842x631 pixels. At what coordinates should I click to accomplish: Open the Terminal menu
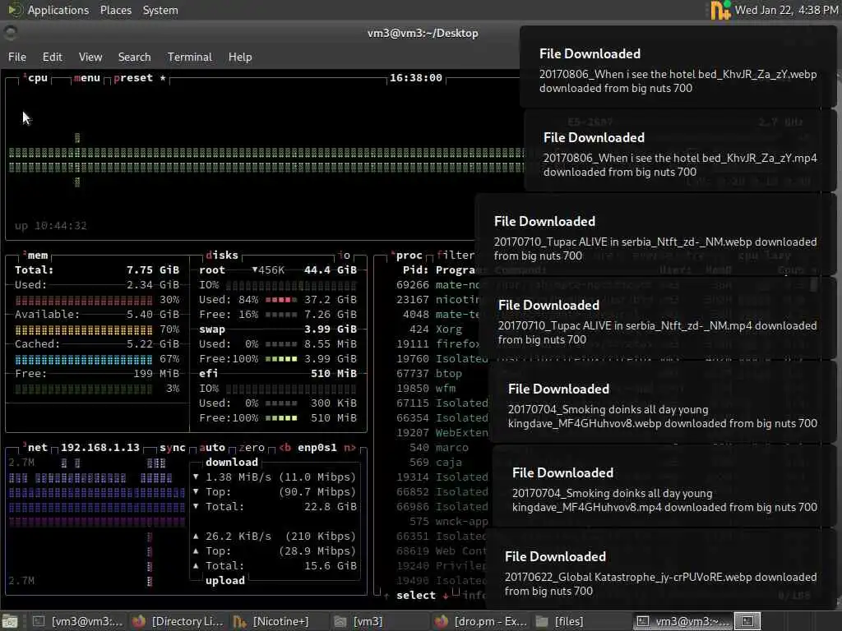tap(190, 57)
